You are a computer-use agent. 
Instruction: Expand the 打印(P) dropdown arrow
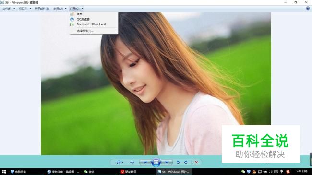(x=30, y=9)
